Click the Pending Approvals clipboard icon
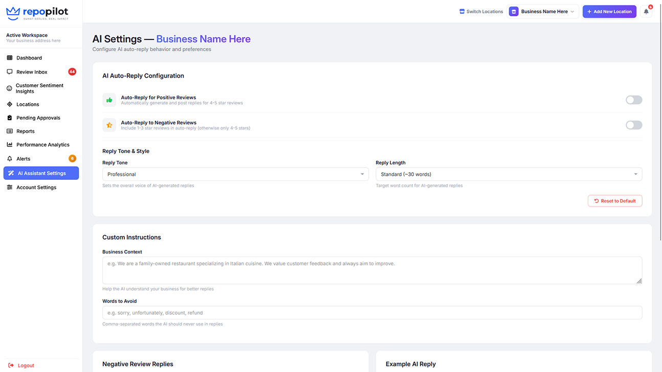The image size is (662, 372). click(10, 118)
